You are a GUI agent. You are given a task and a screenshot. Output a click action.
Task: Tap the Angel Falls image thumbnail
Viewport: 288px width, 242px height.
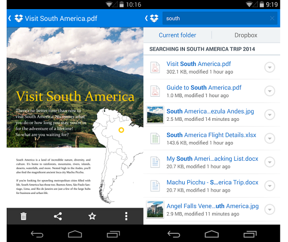tap(155, 209)
